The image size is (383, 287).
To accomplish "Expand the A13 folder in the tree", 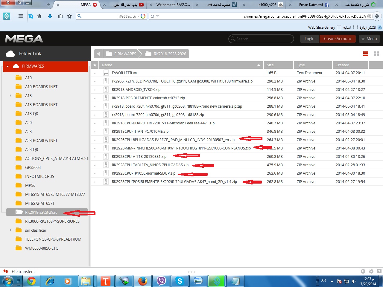I will [10, 96].
